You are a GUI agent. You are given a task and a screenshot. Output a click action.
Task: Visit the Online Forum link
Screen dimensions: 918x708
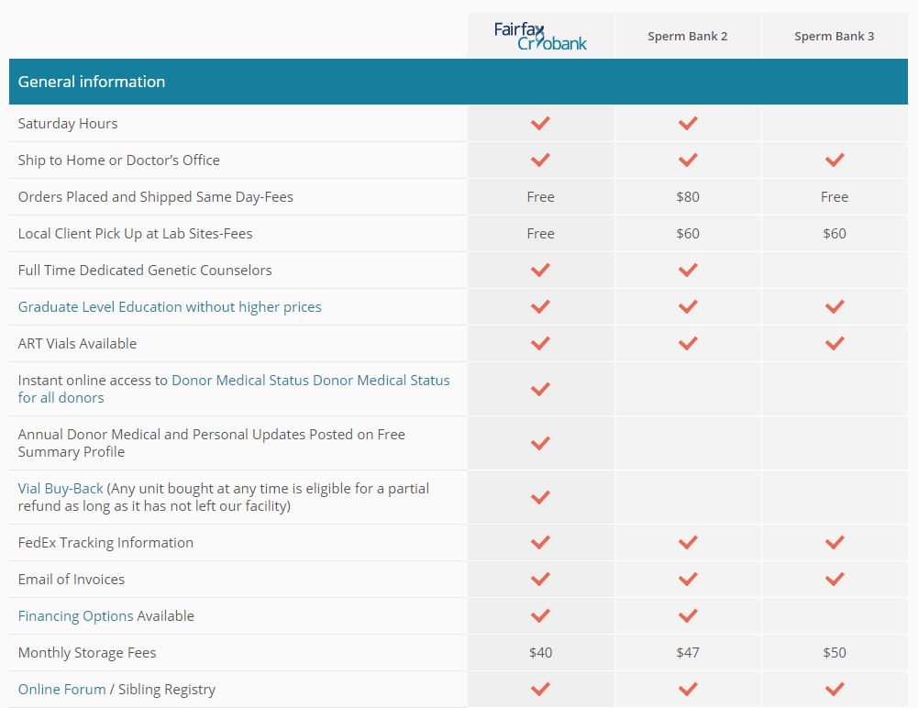61,690
